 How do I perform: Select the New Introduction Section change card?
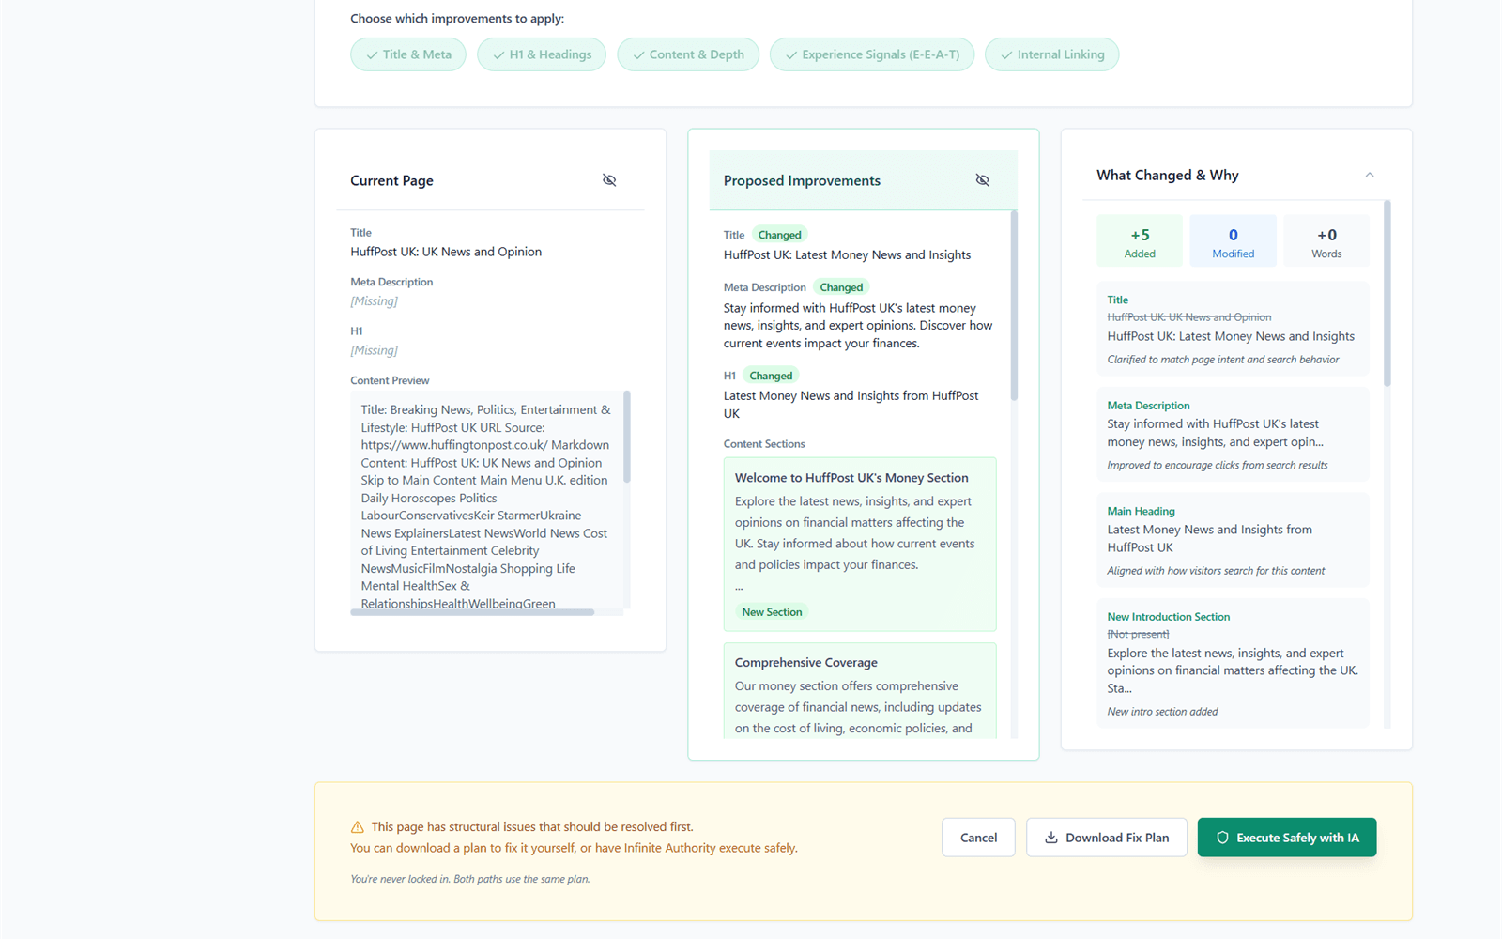[x=1234, y=664]
